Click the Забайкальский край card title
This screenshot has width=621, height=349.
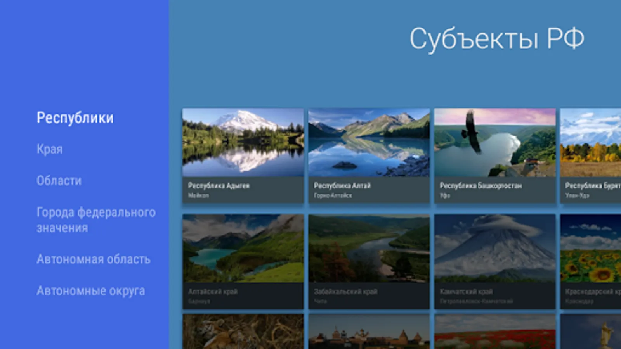(x=345, y=292)
